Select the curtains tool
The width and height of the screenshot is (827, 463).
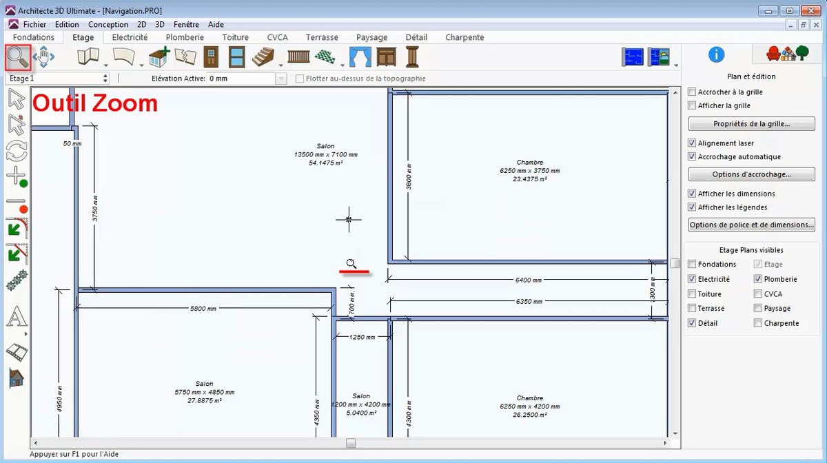pyautogui.click(x=360, y=56)
